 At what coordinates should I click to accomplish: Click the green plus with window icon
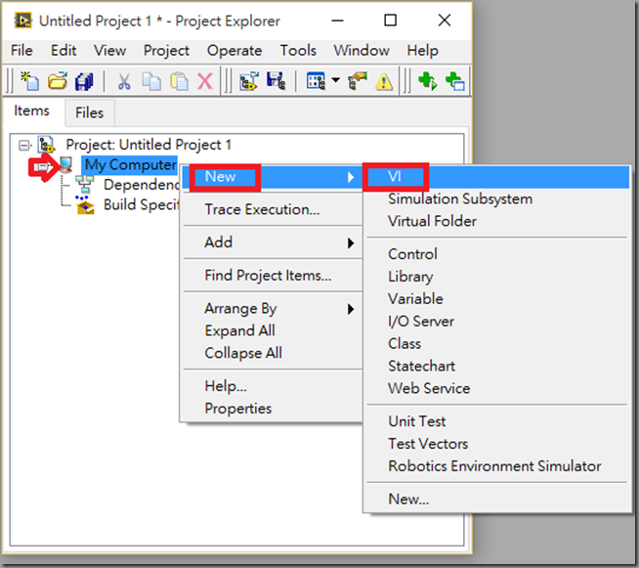click(454, 81)
